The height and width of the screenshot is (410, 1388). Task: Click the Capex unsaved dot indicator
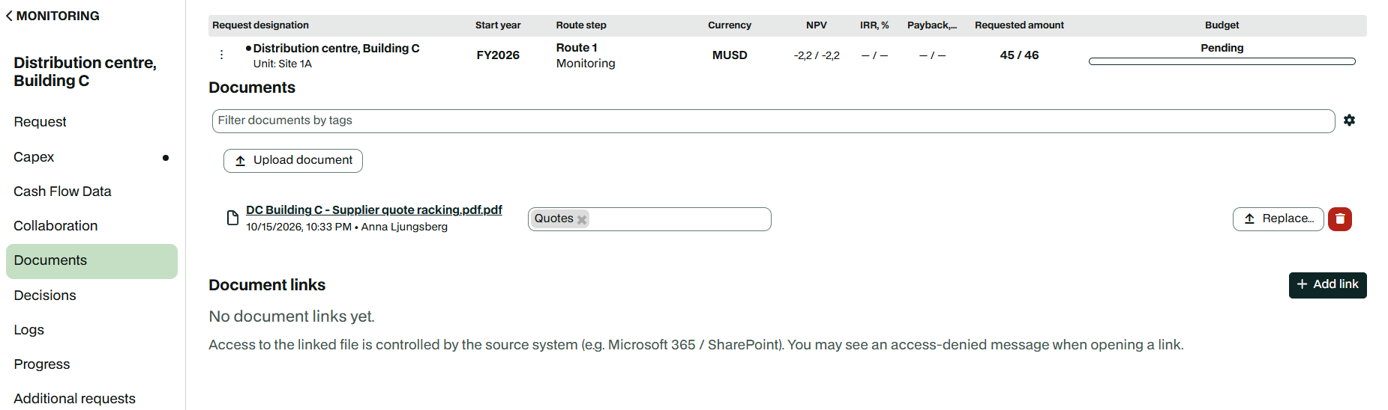166,158
